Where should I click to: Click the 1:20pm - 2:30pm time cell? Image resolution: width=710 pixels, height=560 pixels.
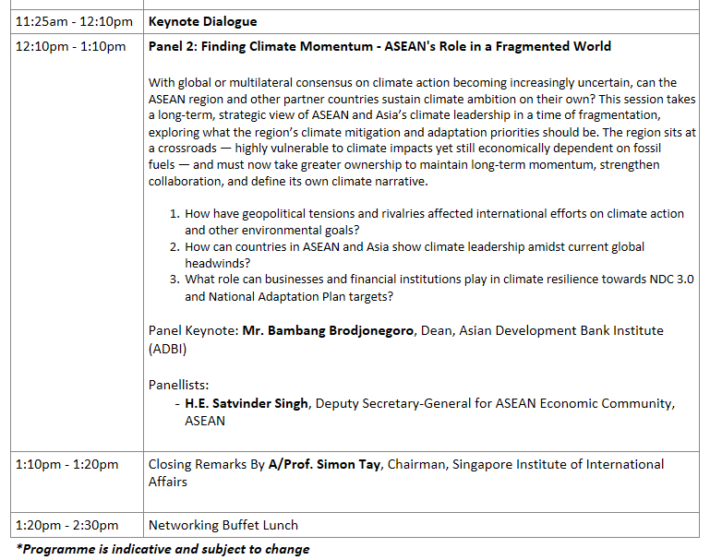tap(67, 525)
